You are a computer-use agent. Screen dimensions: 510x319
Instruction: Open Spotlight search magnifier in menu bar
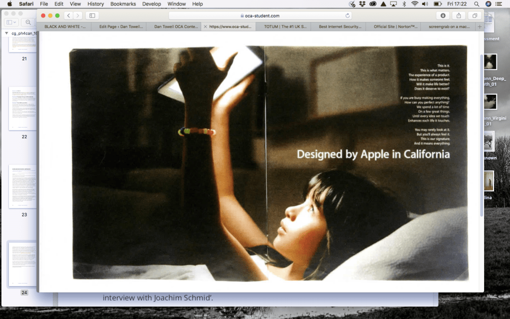pos(477,4)
